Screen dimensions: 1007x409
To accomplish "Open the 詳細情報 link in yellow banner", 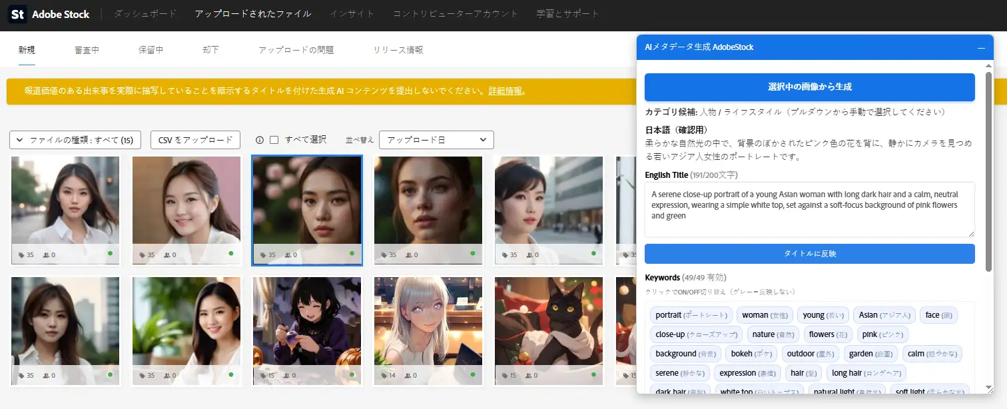I will 505,91.
